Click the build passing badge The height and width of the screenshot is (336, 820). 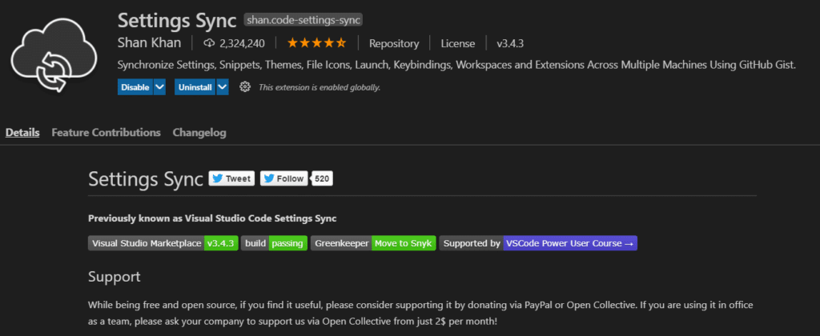(275, 243)
